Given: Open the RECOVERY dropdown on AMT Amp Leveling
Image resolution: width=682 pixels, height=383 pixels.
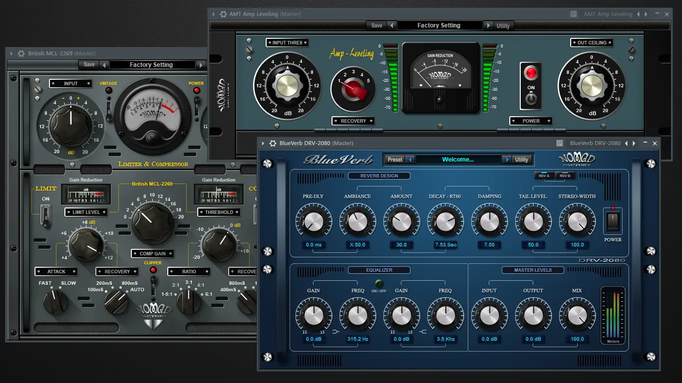Looking at the screenshot, I should pos(353,121).
